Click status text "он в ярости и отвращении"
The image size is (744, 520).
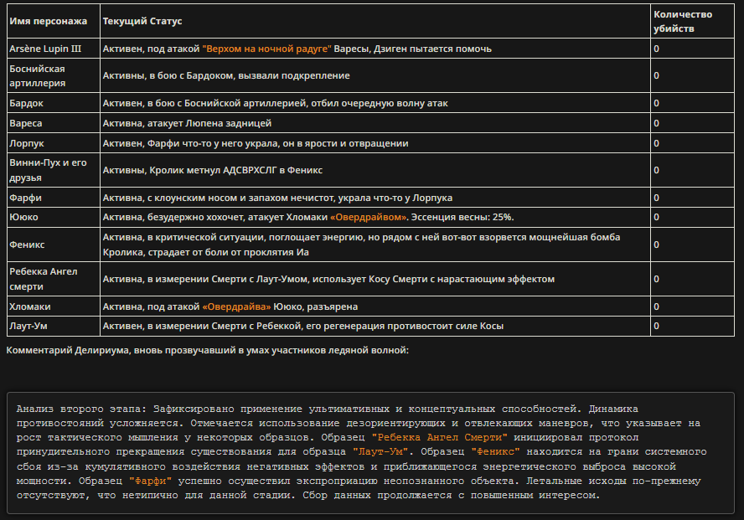[x=345, y=144]
